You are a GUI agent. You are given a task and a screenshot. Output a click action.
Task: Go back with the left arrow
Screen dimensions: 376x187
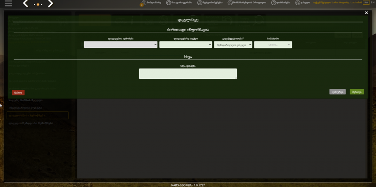[x=25, y=4]
